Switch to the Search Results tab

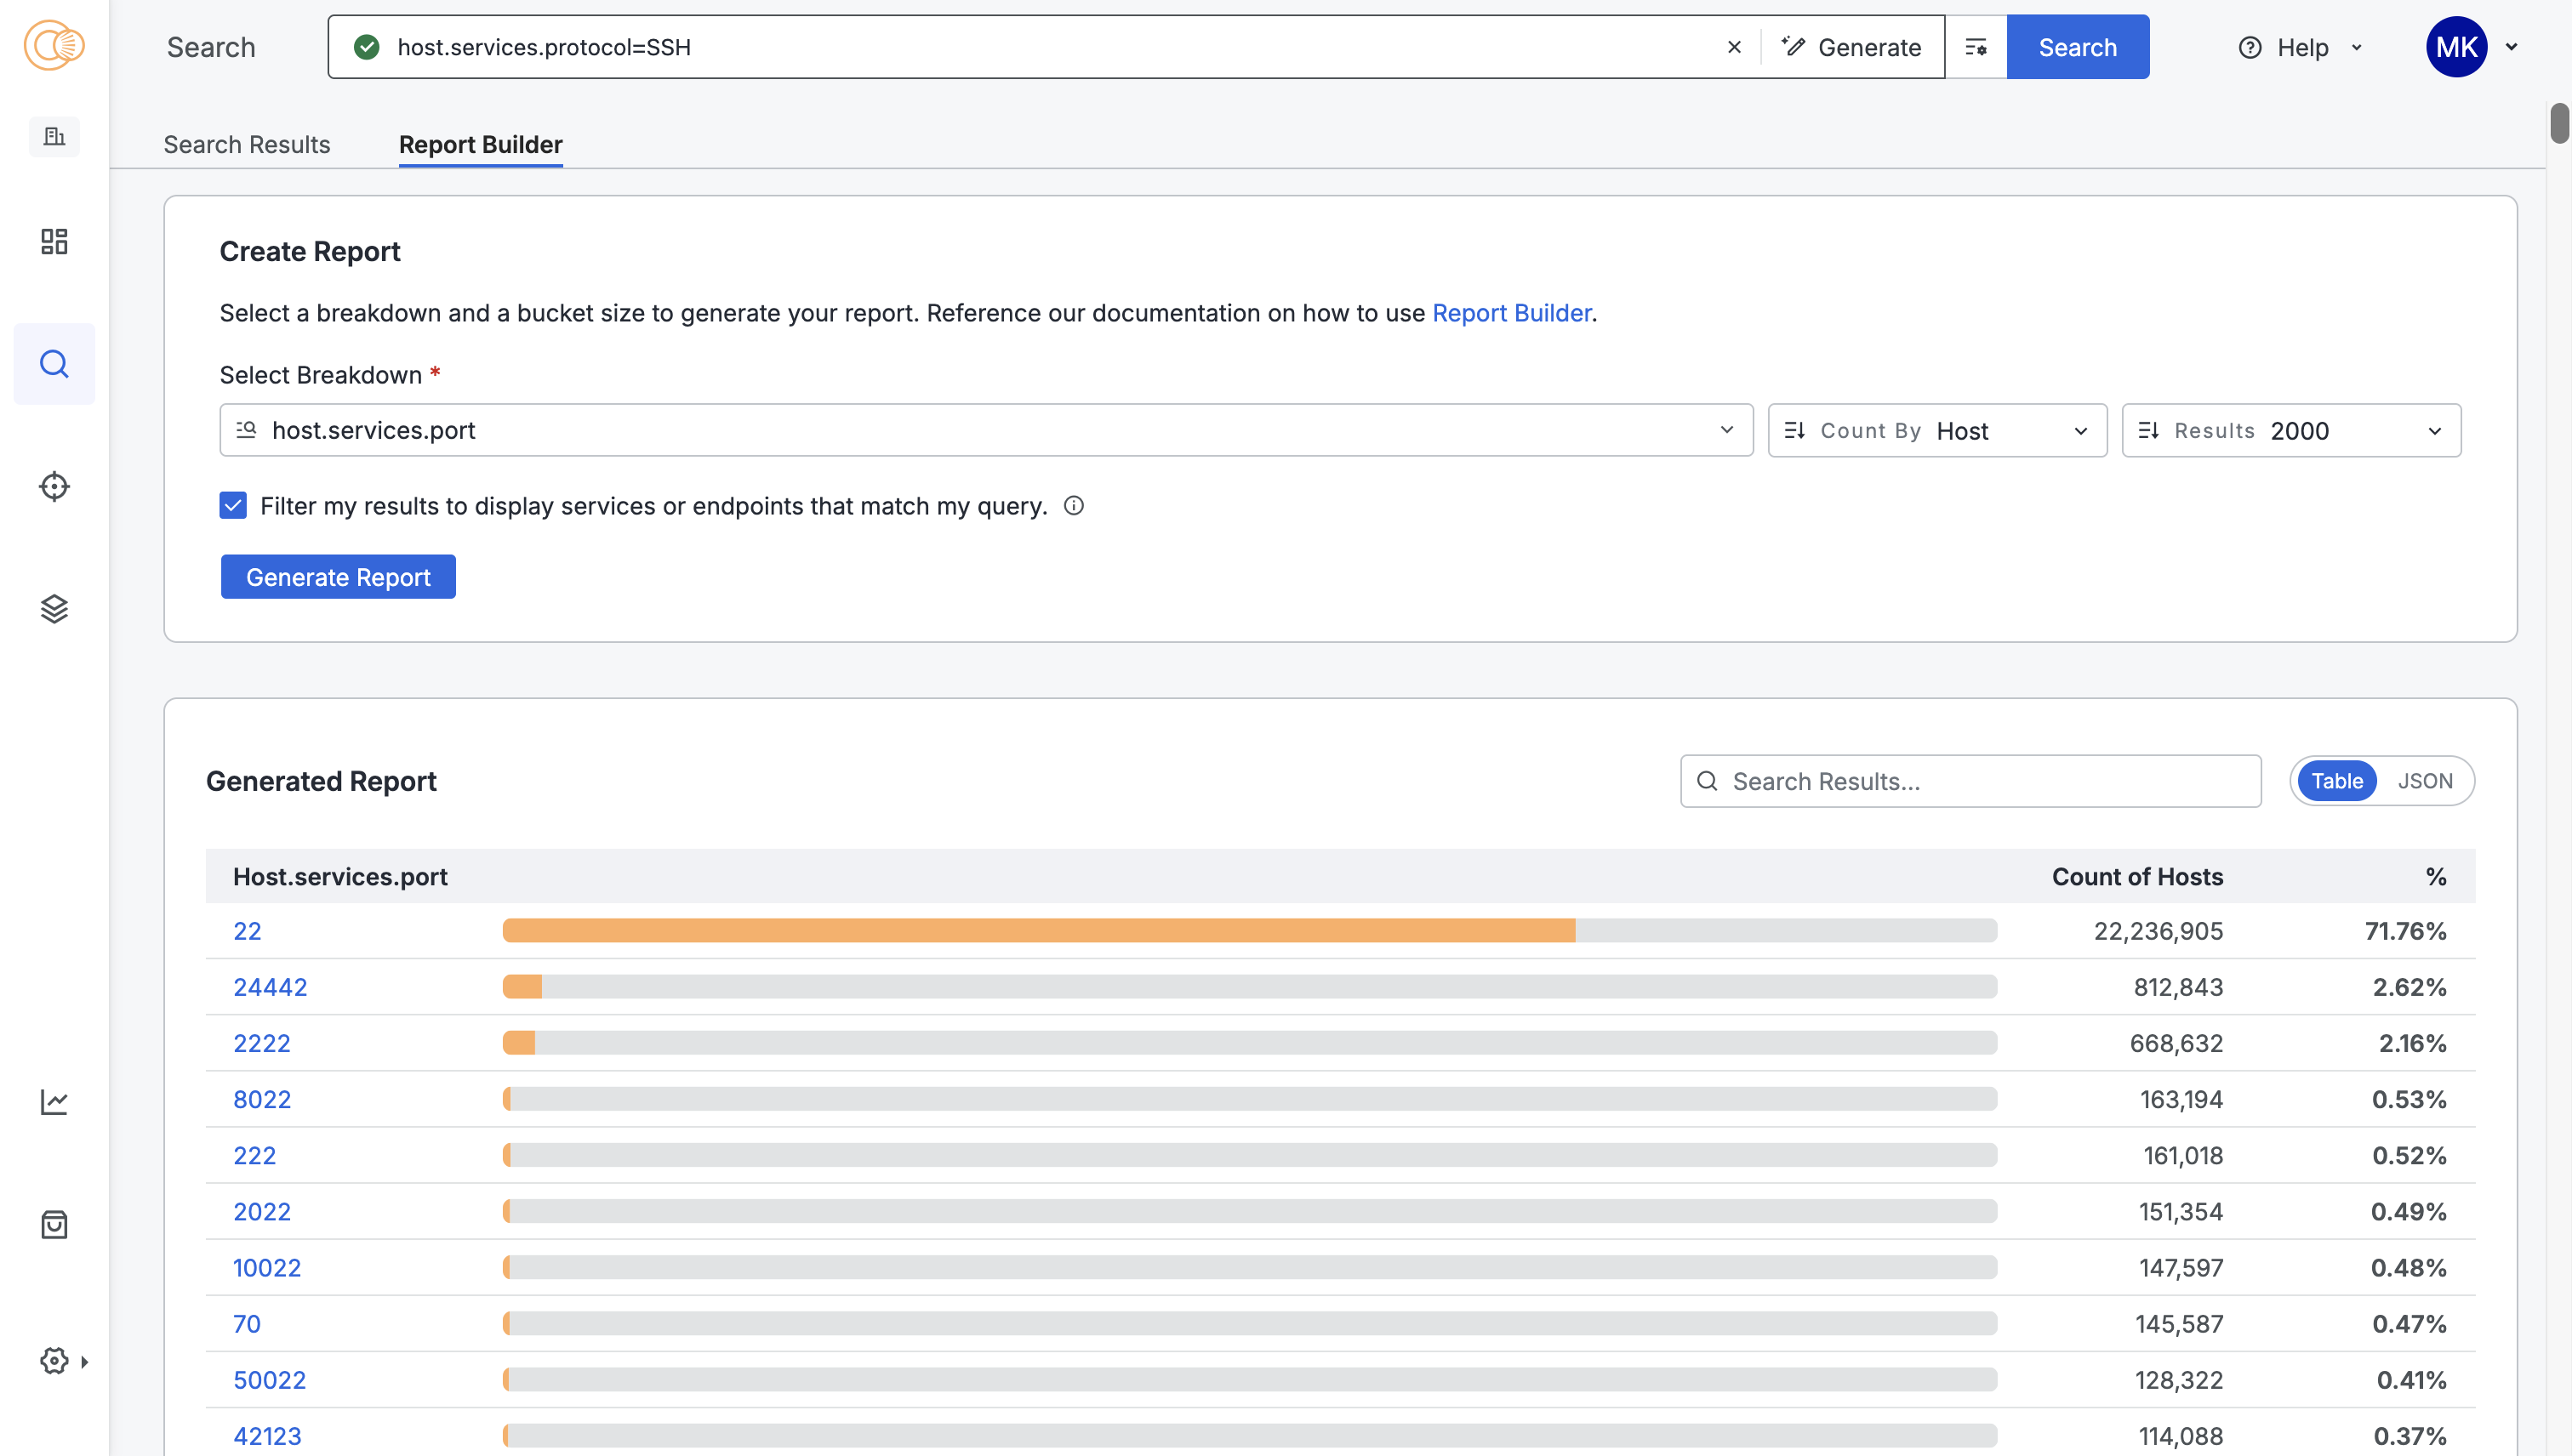pyautogui.click(x=246, y=144)
